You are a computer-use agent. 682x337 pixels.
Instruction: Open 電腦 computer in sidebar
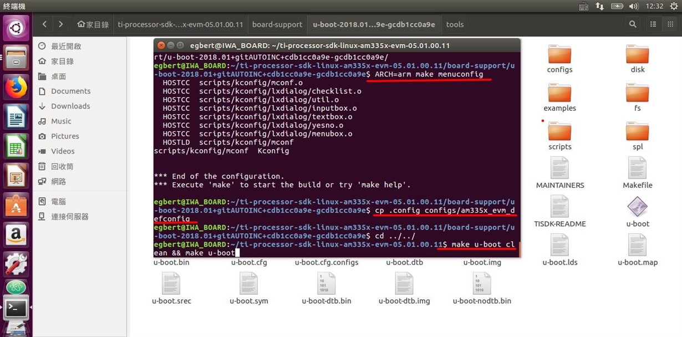tap(58, 201)
